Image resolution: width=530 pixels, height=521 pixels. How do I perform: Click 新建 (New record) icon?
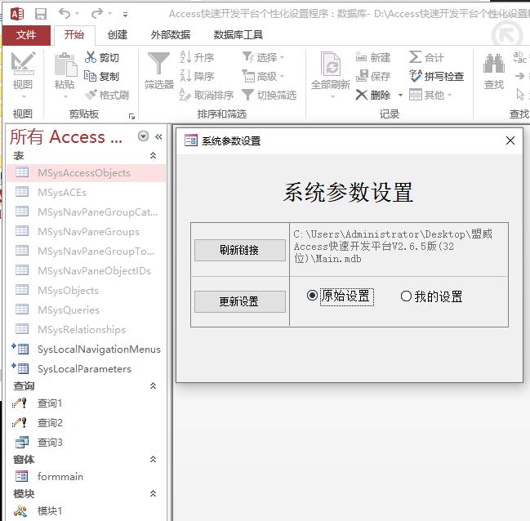[x=361, y=57]
